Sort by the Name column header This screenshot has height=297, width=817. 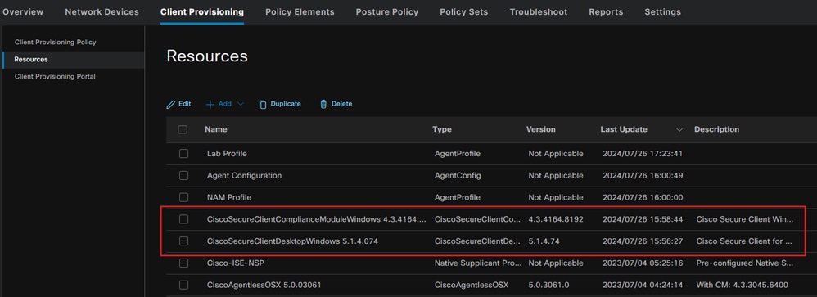coord(216,129)
